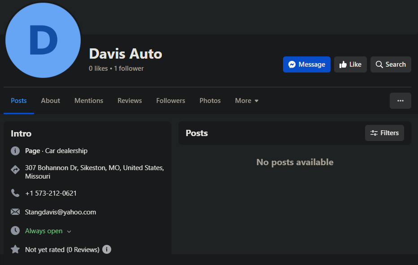Click the Davis Auto page title
The width and height of the screenshot is (418, 265).
click(126, 54)
